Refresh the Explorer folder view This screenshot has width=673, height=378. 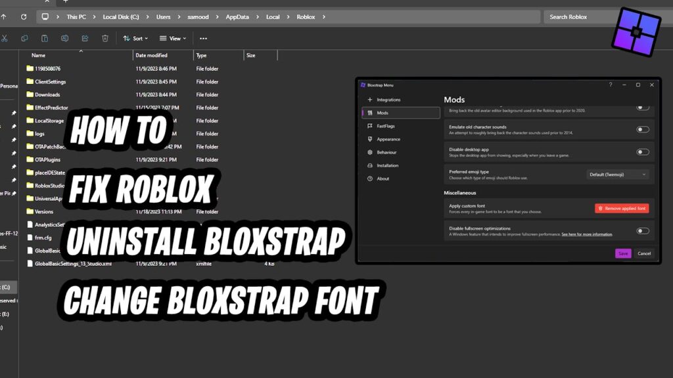[24, 16]
